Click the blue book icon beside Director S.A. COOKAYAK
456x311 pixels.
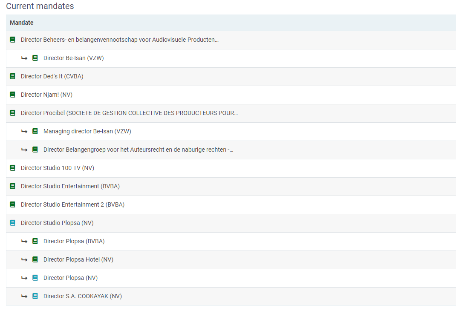(x=35, y=296)
